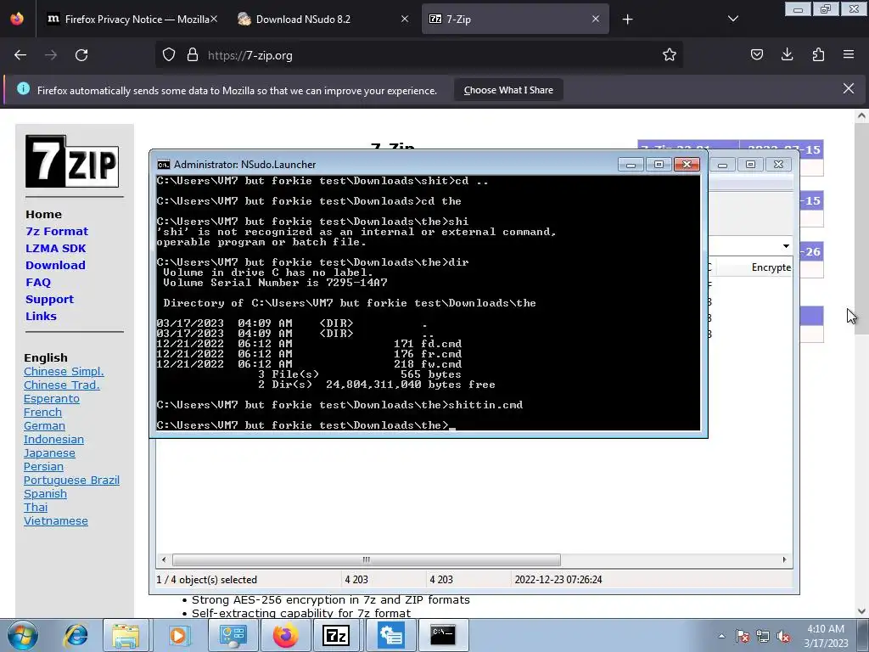Switch language to Vietnamese
The height and width of the screenshot is (652, 869).
pyautogui.click(x=55, y=520)
